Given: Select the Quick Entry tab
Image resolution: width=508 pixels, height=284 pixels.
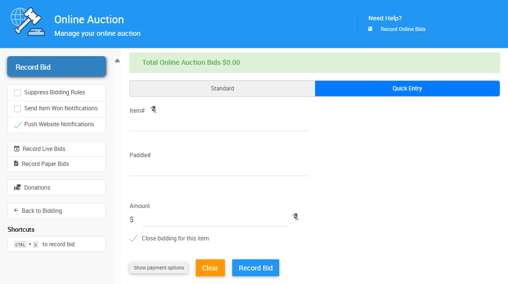Looking at the screenshot, I should (x=407, y=89).
